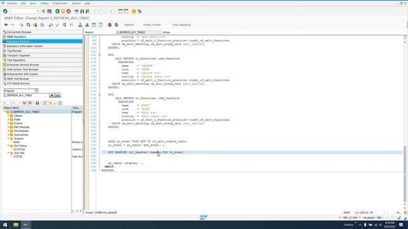Click the Find icon in object tree toolbar
408x229 pixels.
click(38, 103)
